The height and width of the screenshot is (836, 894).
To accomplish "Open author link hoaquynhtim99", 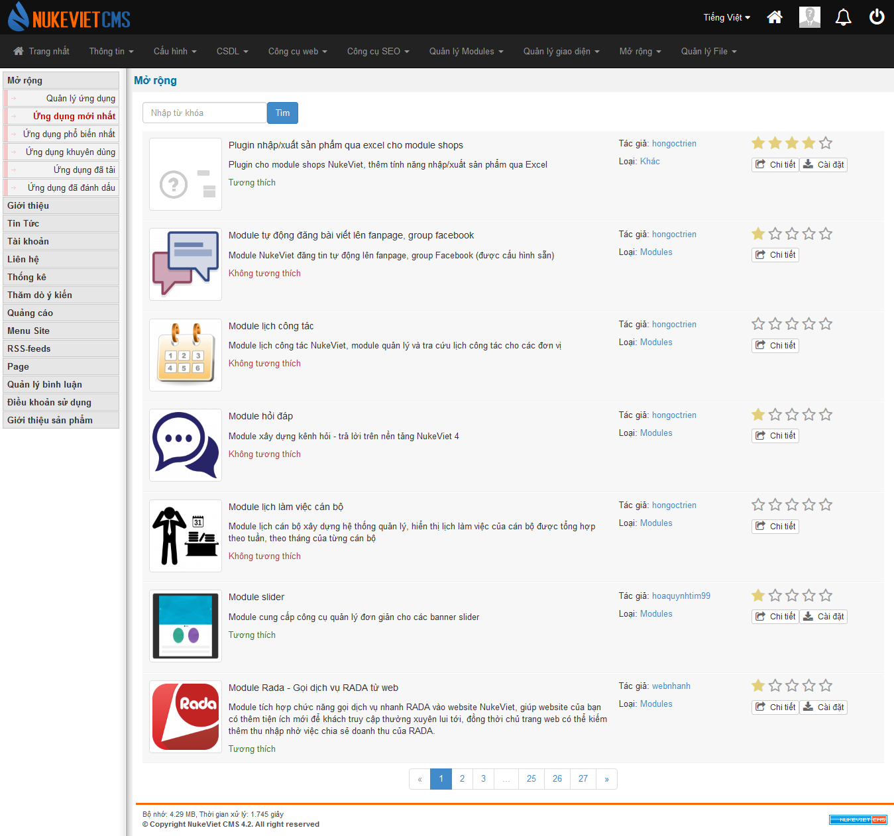I will point(681,596).
